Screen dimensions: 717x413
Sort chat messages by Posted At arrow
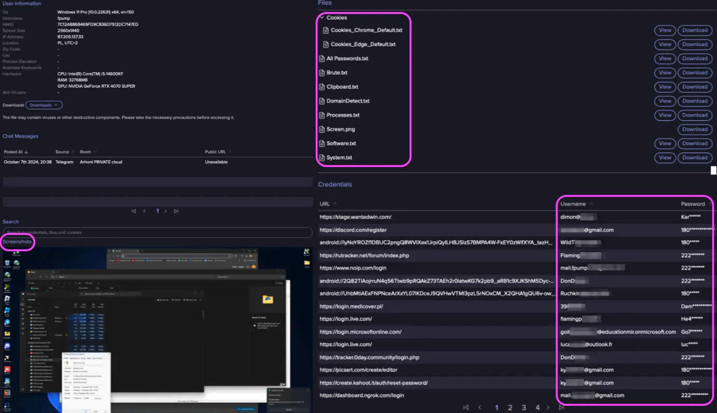click(26, 152)
